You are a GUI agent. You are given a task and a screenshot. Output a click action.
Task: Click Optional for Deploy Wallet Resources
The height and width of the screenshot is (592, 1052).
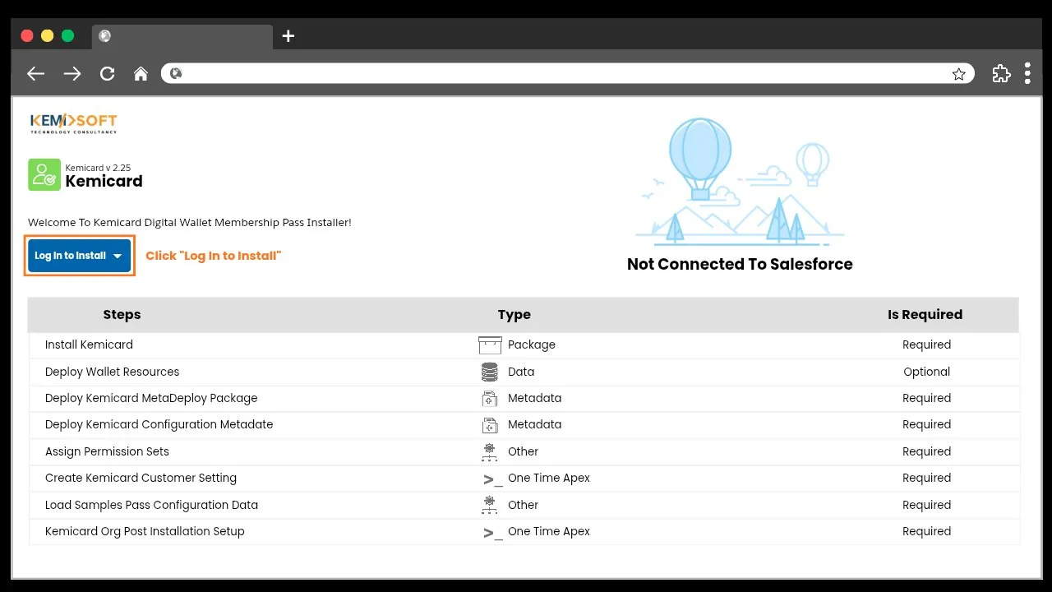pos(926,372)
